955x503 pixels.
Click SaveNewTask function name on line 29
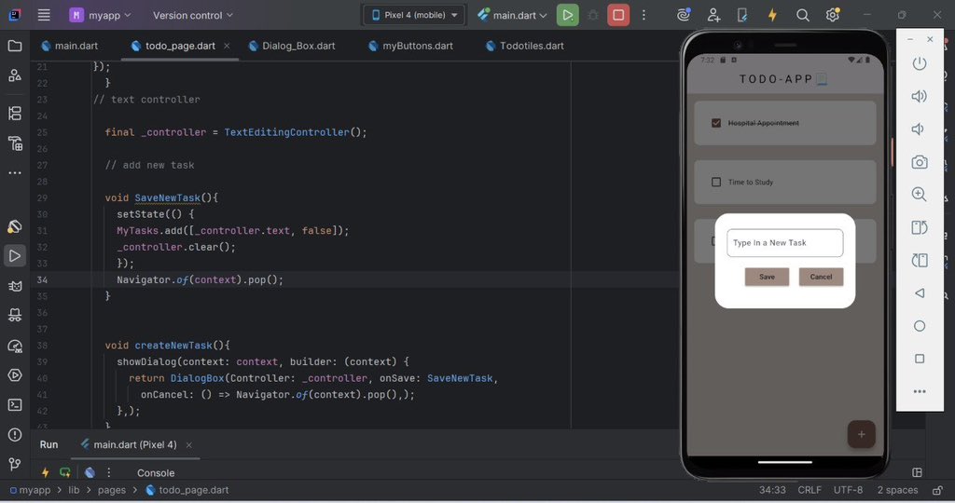(x=167, y=197)
